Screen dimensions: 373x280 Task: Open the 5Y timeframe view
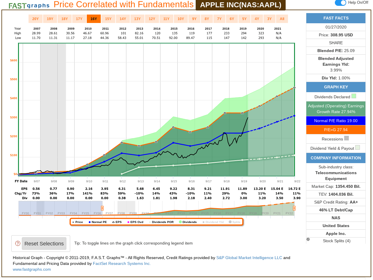(244, 19)
